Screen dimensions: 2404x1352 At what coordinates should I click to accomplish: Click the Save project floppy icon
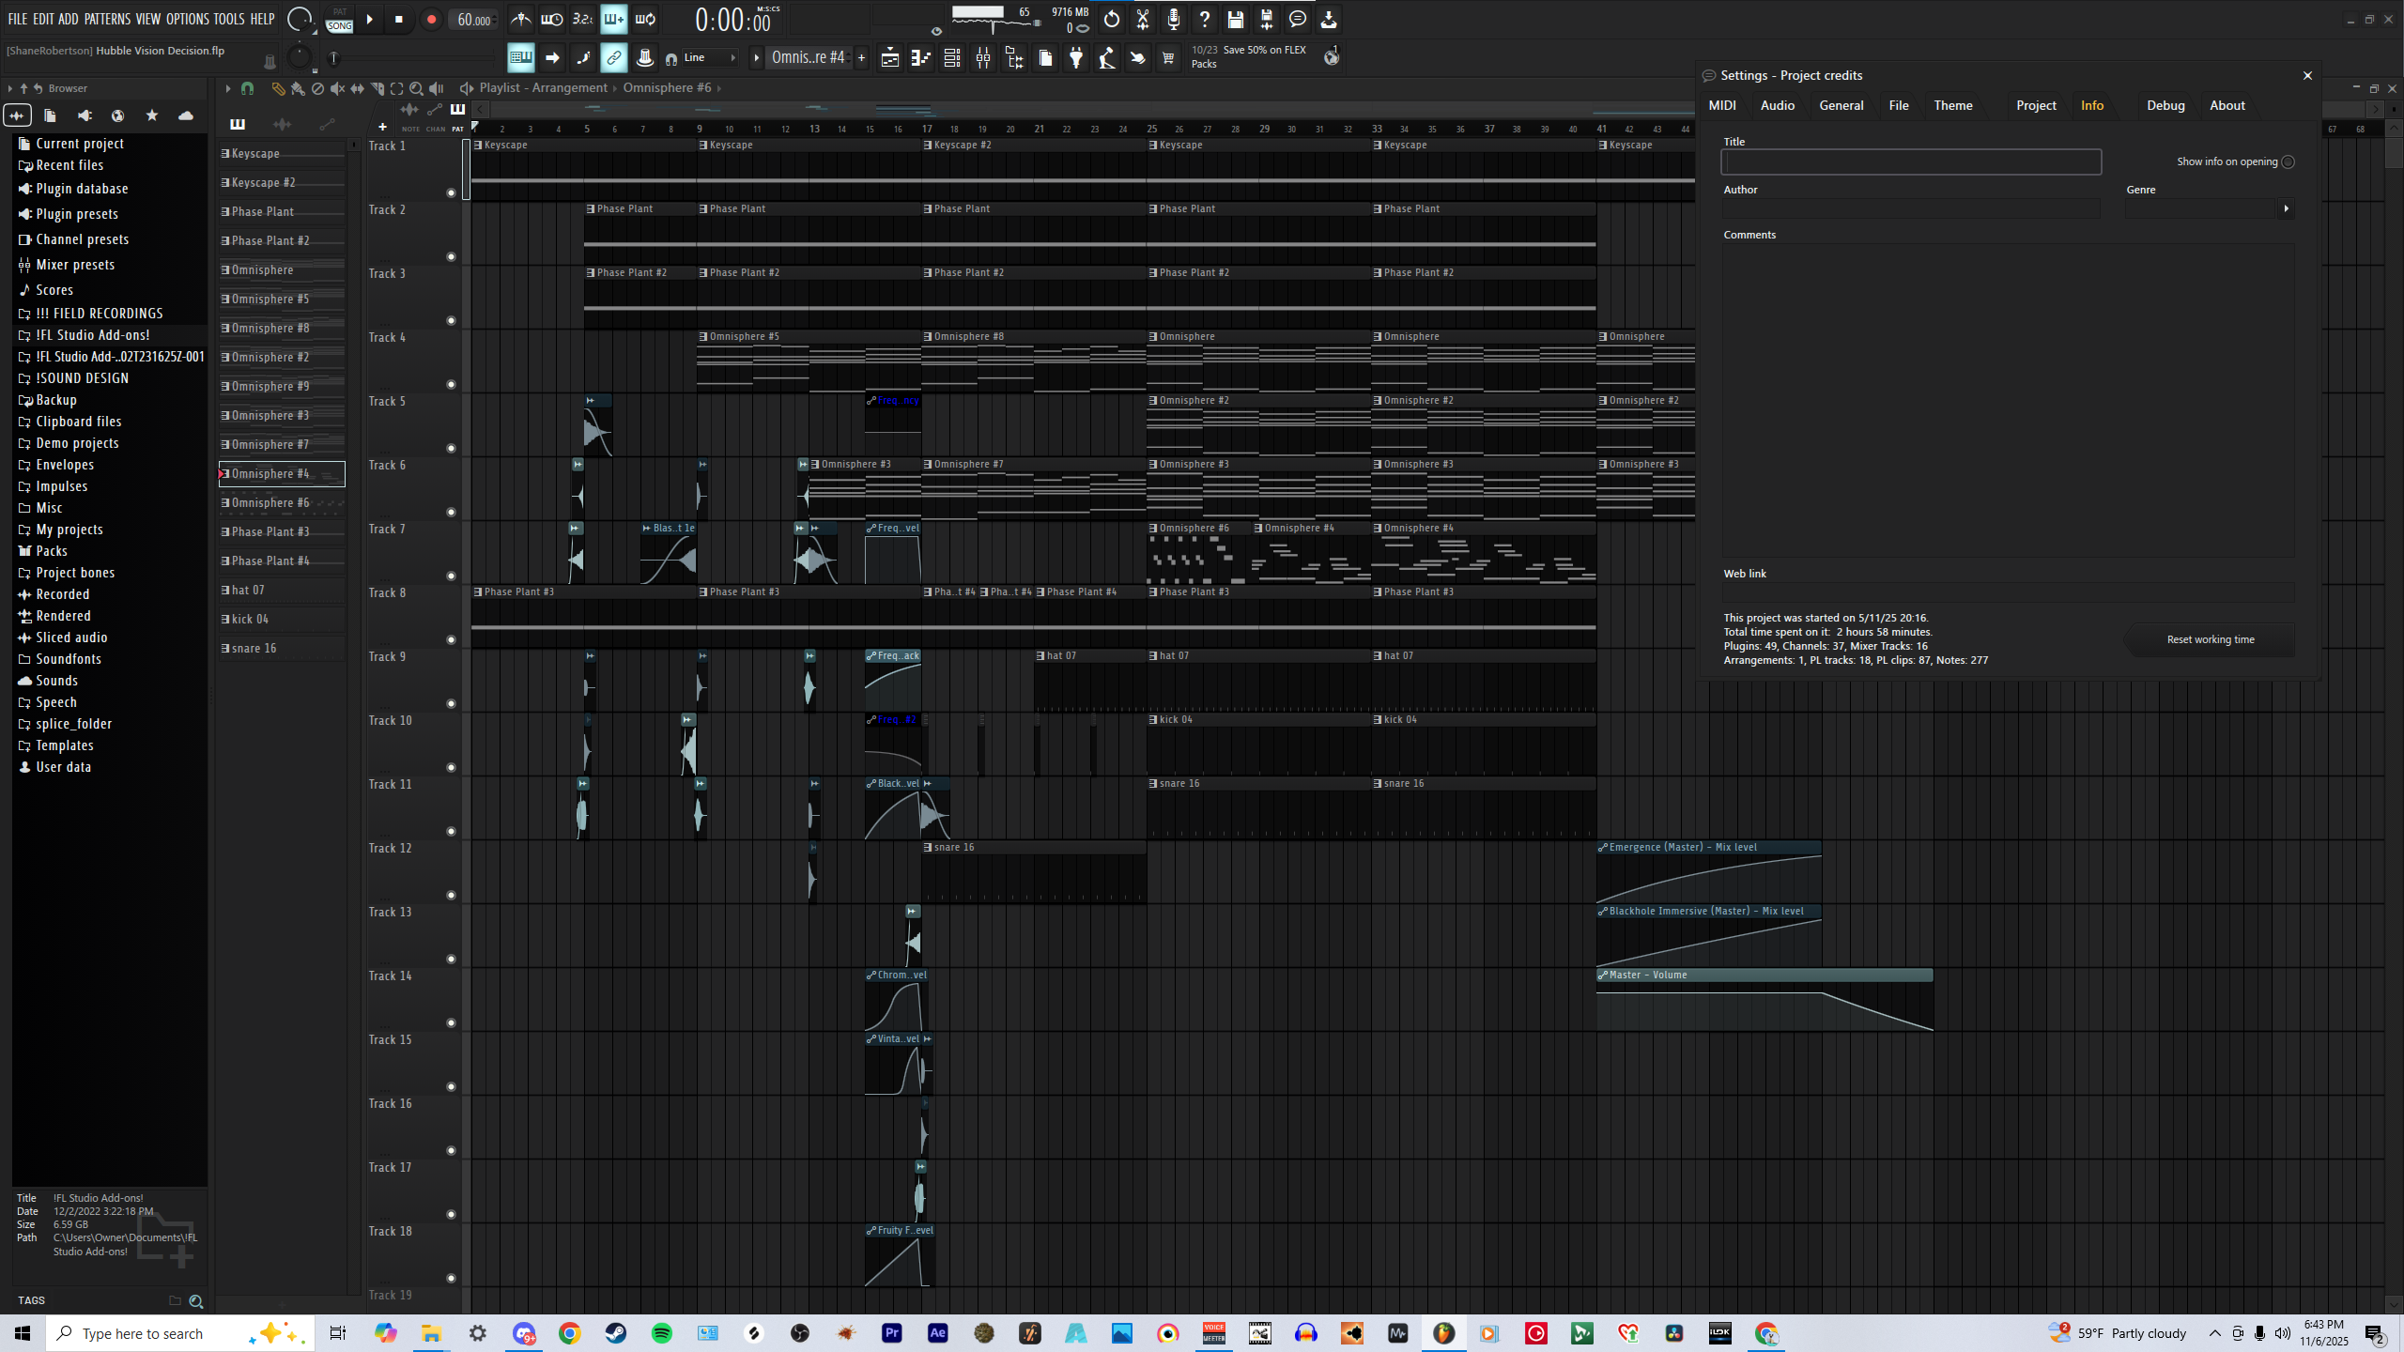coord(1235,19)
